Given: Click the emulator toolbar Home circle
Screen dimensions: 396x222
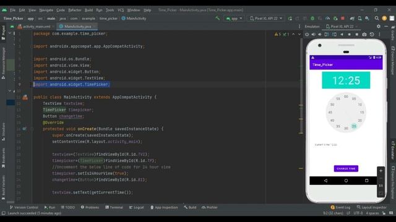Looking at the screenshot, I should click(349, 35).
